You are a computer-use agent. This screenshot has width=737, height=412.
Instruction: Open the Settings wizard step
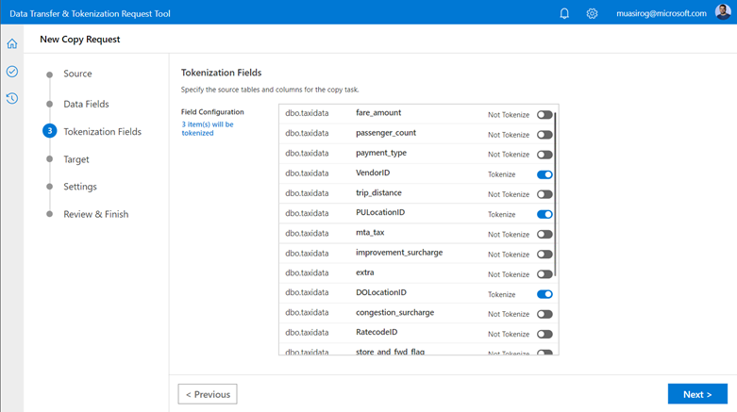pyautogui.click(x=80, y=187)
